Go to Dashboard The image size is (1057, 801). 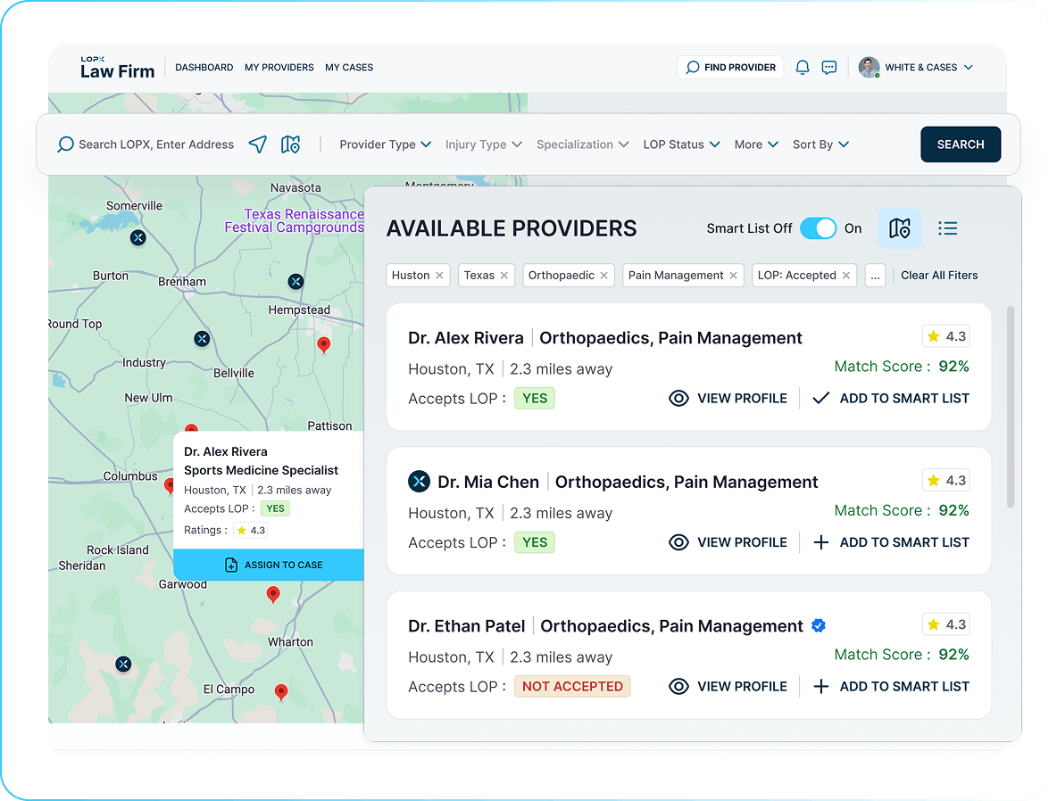(x=204, y=68)
